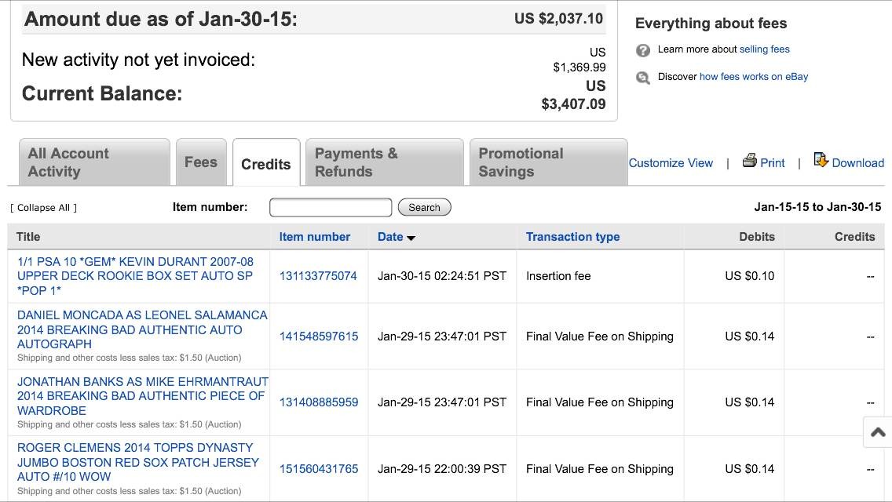Open the All Account Activity tab
Screen dimensions: 892x502
coord(90,162)
